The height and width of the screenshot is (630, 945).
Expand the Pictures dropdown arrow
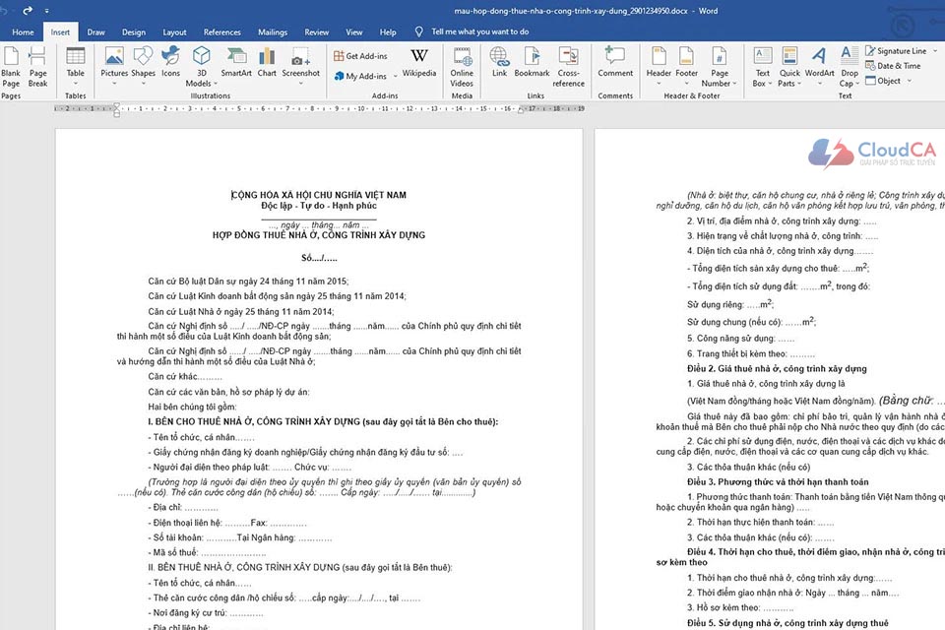point(114,84)
